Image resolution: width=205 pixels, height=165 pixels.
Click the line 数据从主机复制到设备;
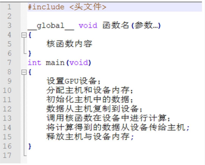coord(94,109)
